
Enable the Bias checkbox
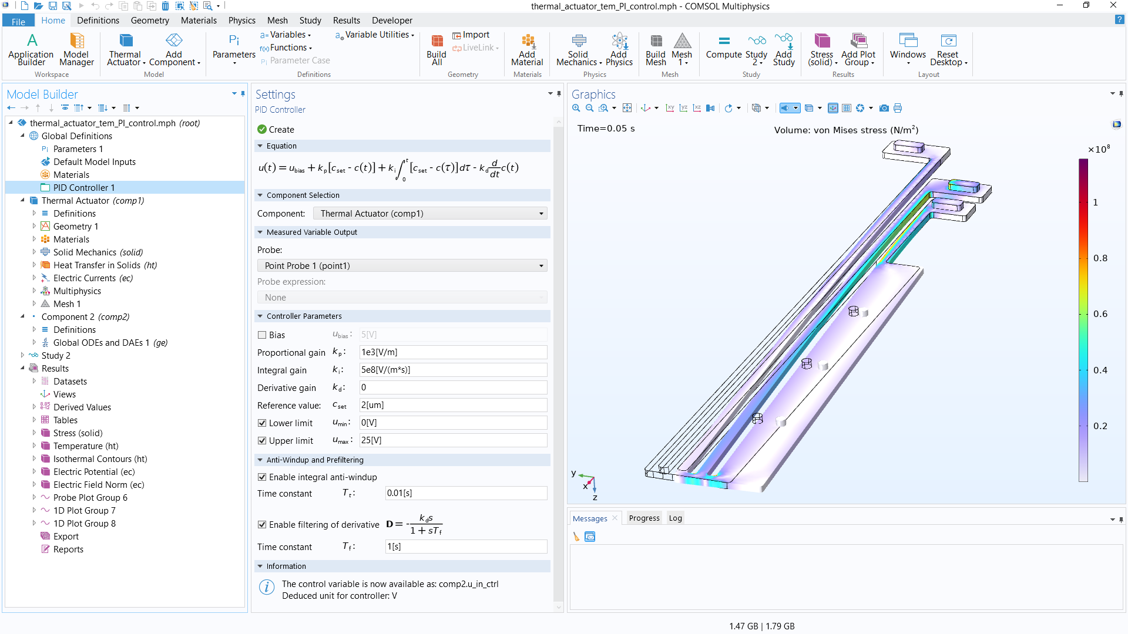tap(262, 335)
